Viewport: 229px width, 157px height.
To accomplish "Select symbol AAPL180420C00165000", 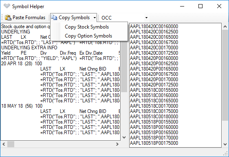I will [154, 37].
